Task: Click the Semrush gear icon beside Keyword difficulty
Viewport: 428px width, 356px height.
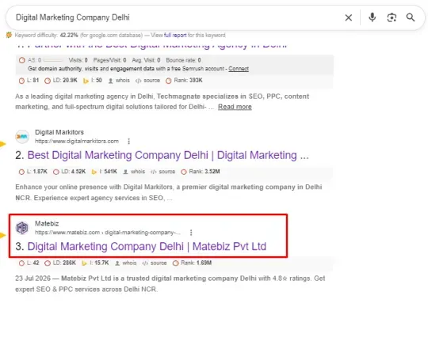Action: click(x=9, y=35)
